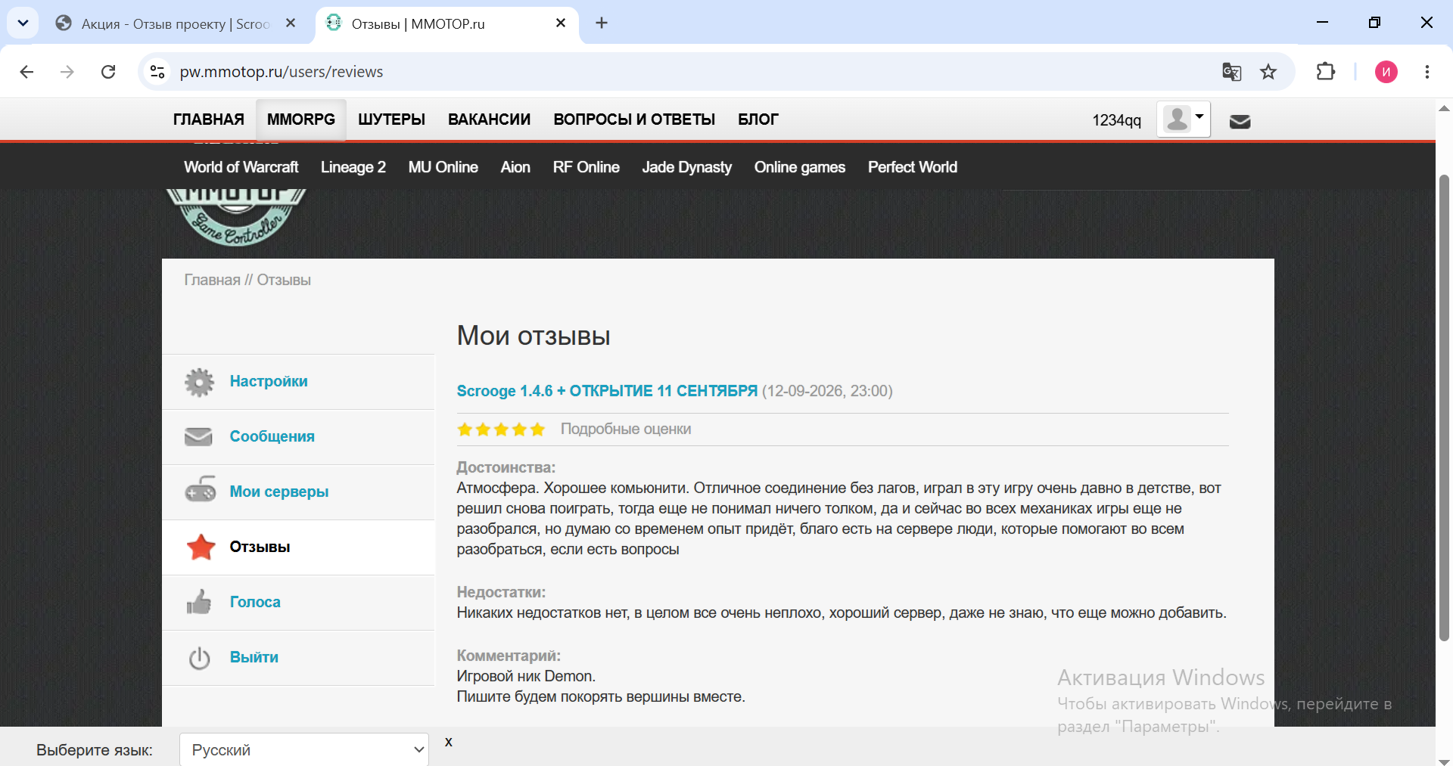Click the page vertical scrollbar thumb
1453x766 pixels.
[x=1444, y=408]
